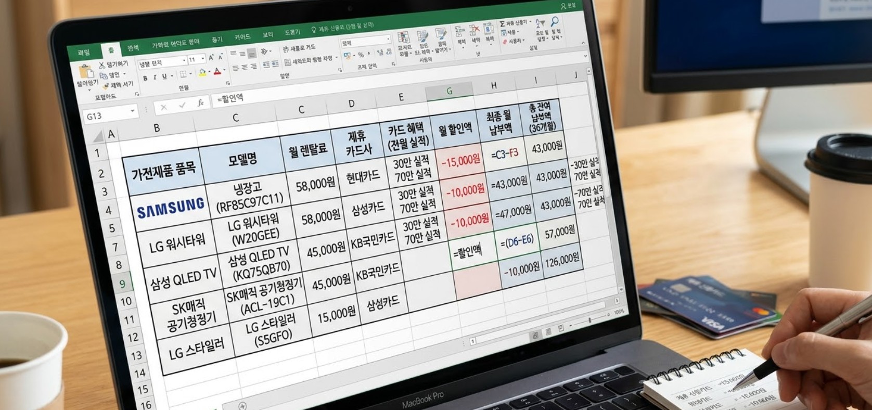Click the Delete cells icon with red X
Image resolution: width=872 pixels, height=410 pixels.
pos(474,29)
